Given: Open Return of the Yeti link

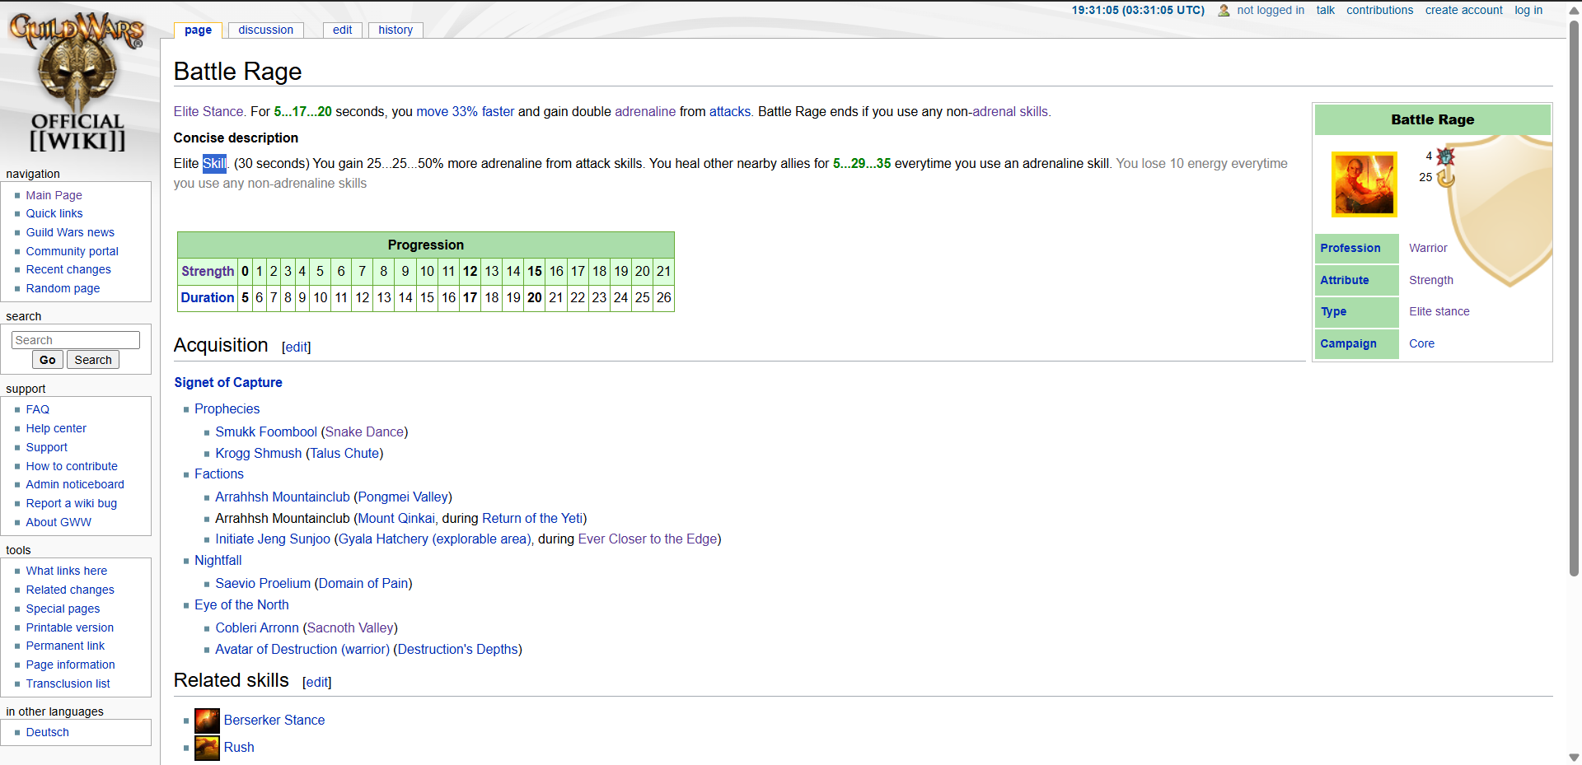Looking at the screenshot, I should tap(532, 518).
